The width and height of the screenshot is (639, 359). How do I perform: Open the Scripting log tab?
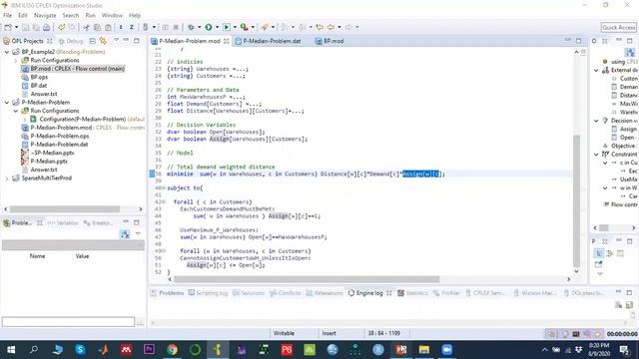pyautogui.click(x=208, y=293)
